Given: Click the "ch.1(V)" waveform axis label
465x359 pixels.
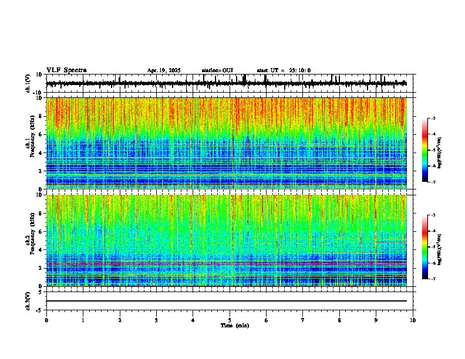Looking at the screenshot, I should pos(28,83).
